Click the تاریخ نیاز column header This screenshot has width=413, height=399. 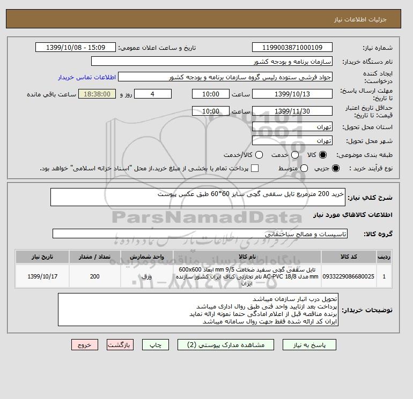coord(42,257)
